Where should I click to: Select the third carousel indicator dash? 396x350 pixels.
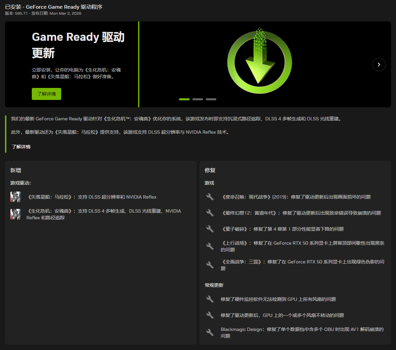(211, 99)
